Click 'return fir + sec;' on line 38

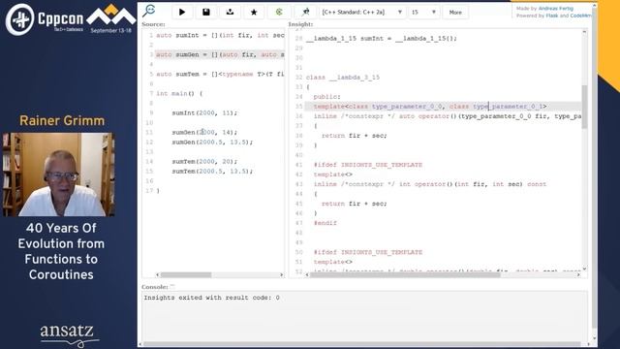pos(354,136)
